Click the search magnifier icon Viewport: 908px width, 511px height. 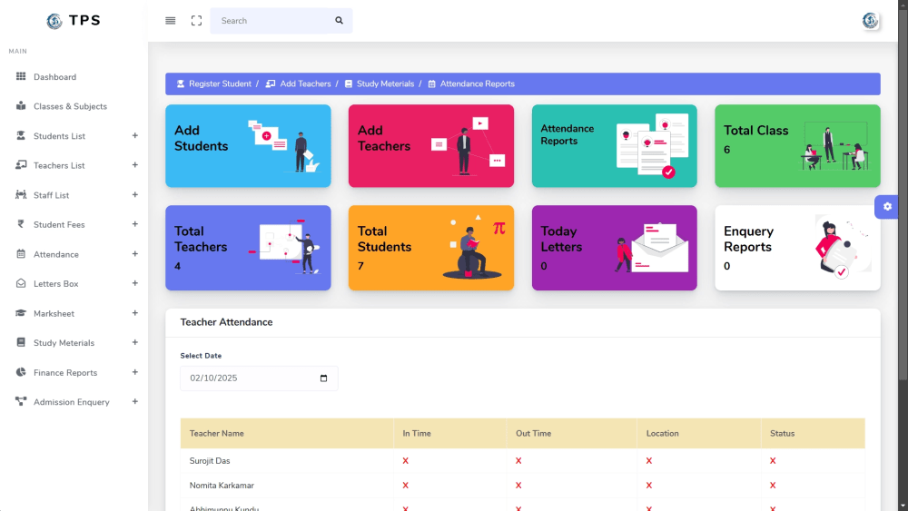coord(339,21)
